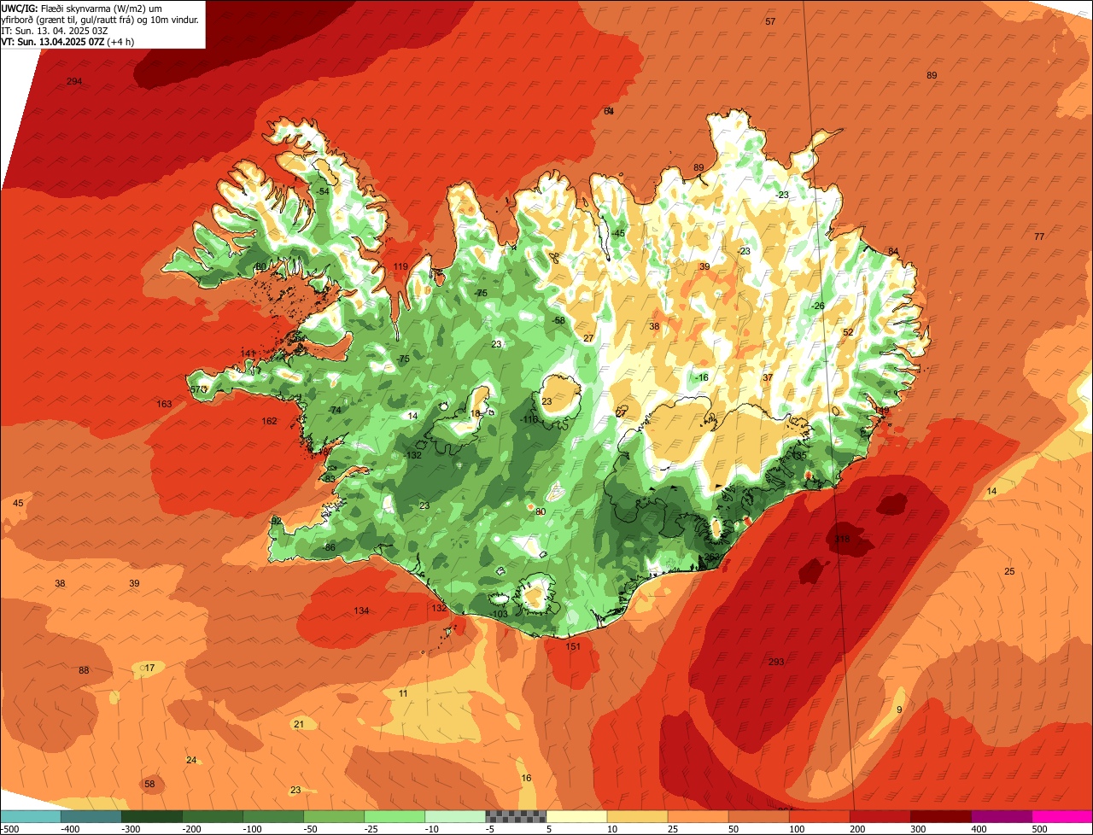Click the map value -54 in the Westfjords
Viewport: 1093px width, 835px height.
point(321,191)
